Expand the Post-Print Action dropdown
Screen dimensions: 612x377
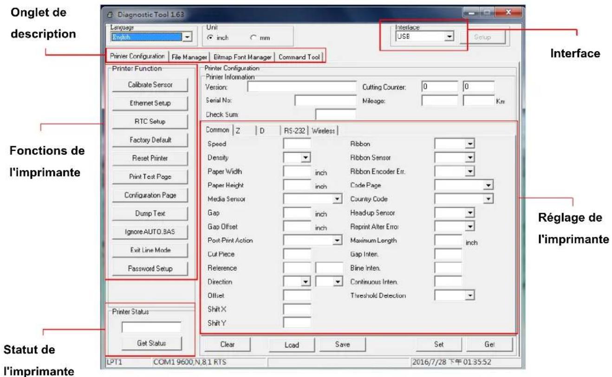[313, 240]
